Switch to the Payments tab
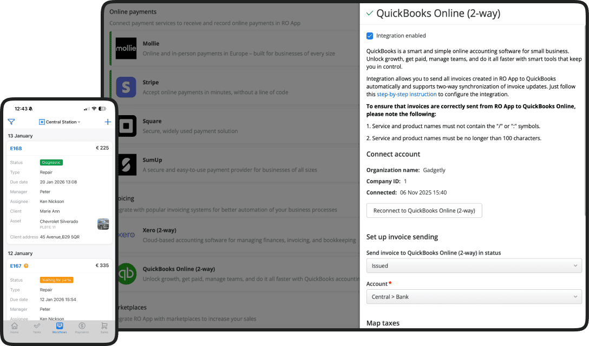 tap(82, 327)
